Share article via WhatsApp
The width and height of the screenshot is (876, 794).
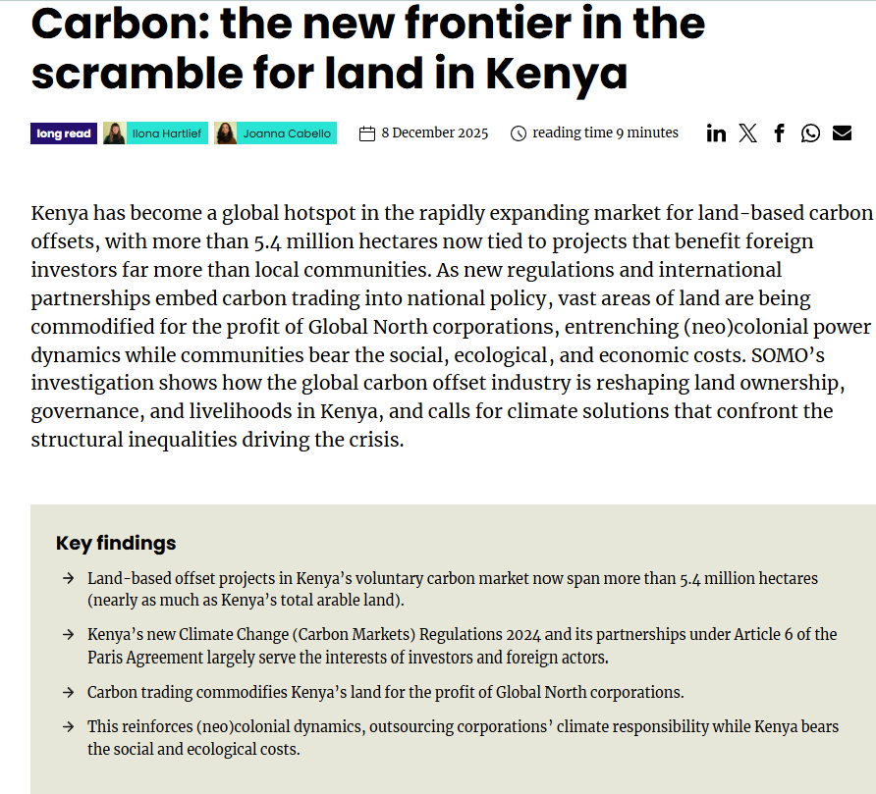click(810, 133)
